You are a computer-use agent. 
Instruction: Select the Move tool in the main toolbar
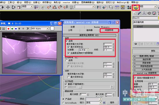pos(8,7)
